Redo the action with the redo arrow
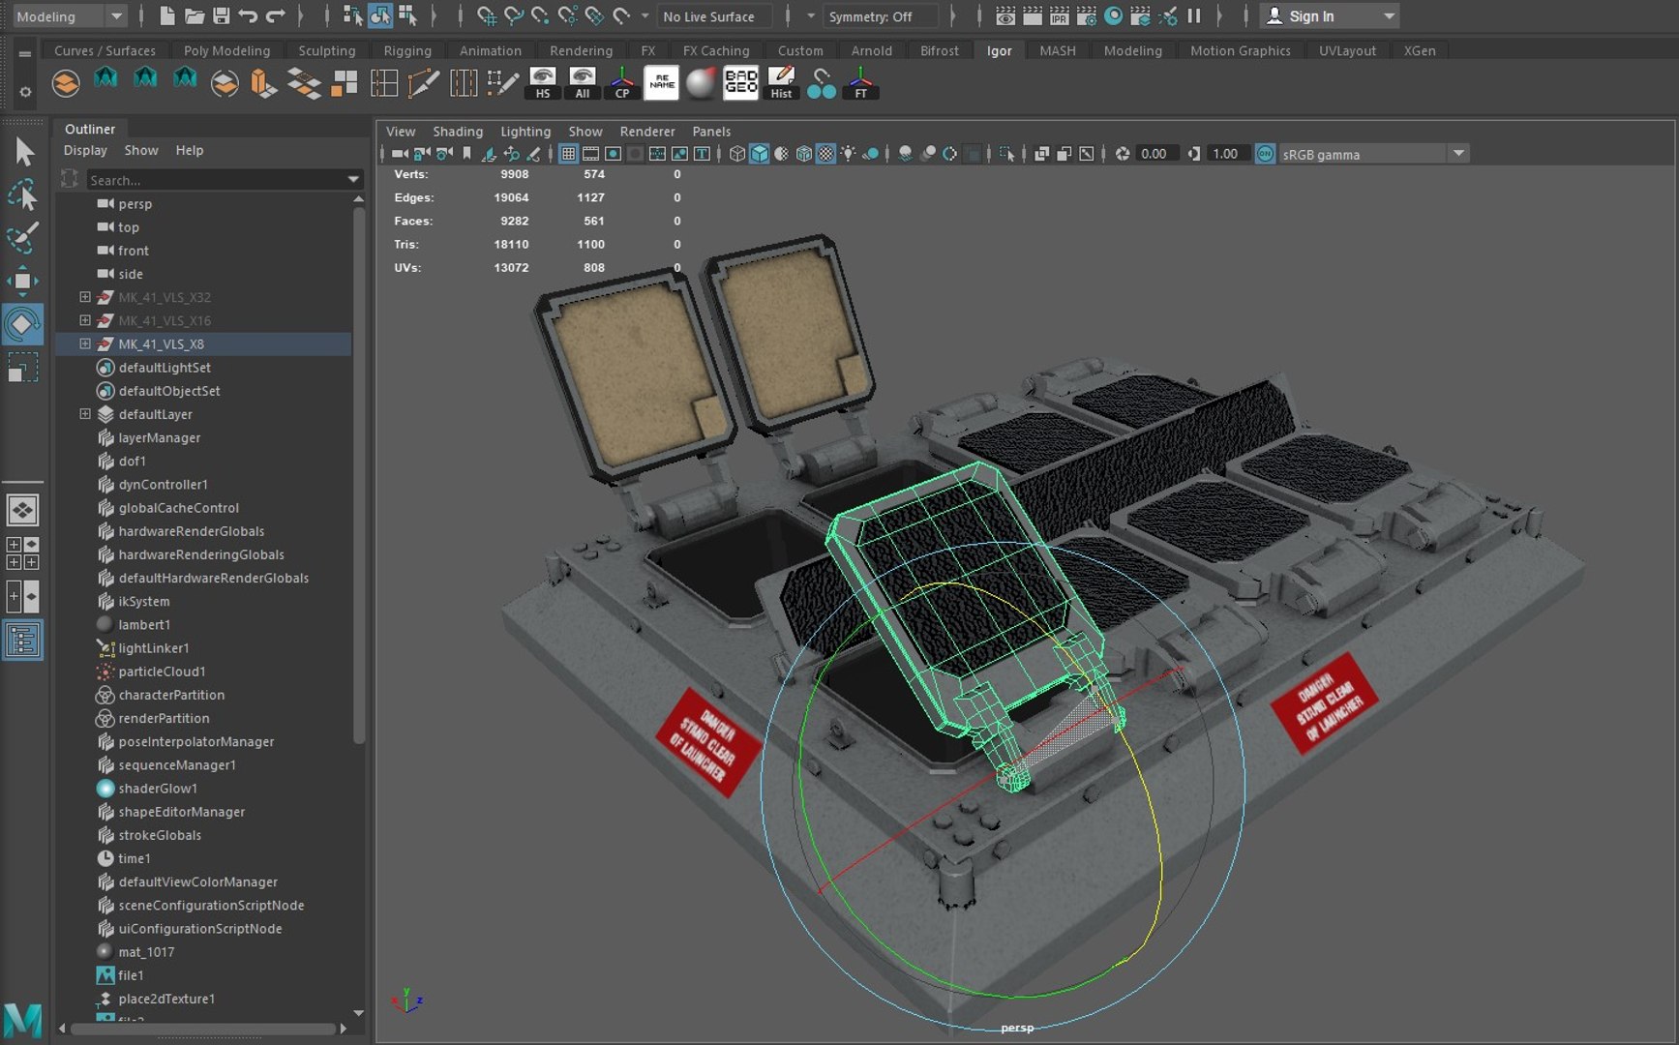The width and height of the screenshot is (1679, 1045). coord(275,15)
